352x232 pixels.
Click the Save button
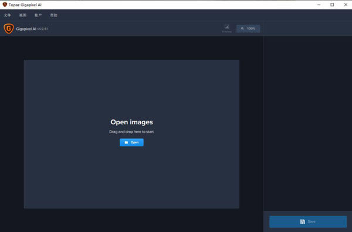click(308, 221)
